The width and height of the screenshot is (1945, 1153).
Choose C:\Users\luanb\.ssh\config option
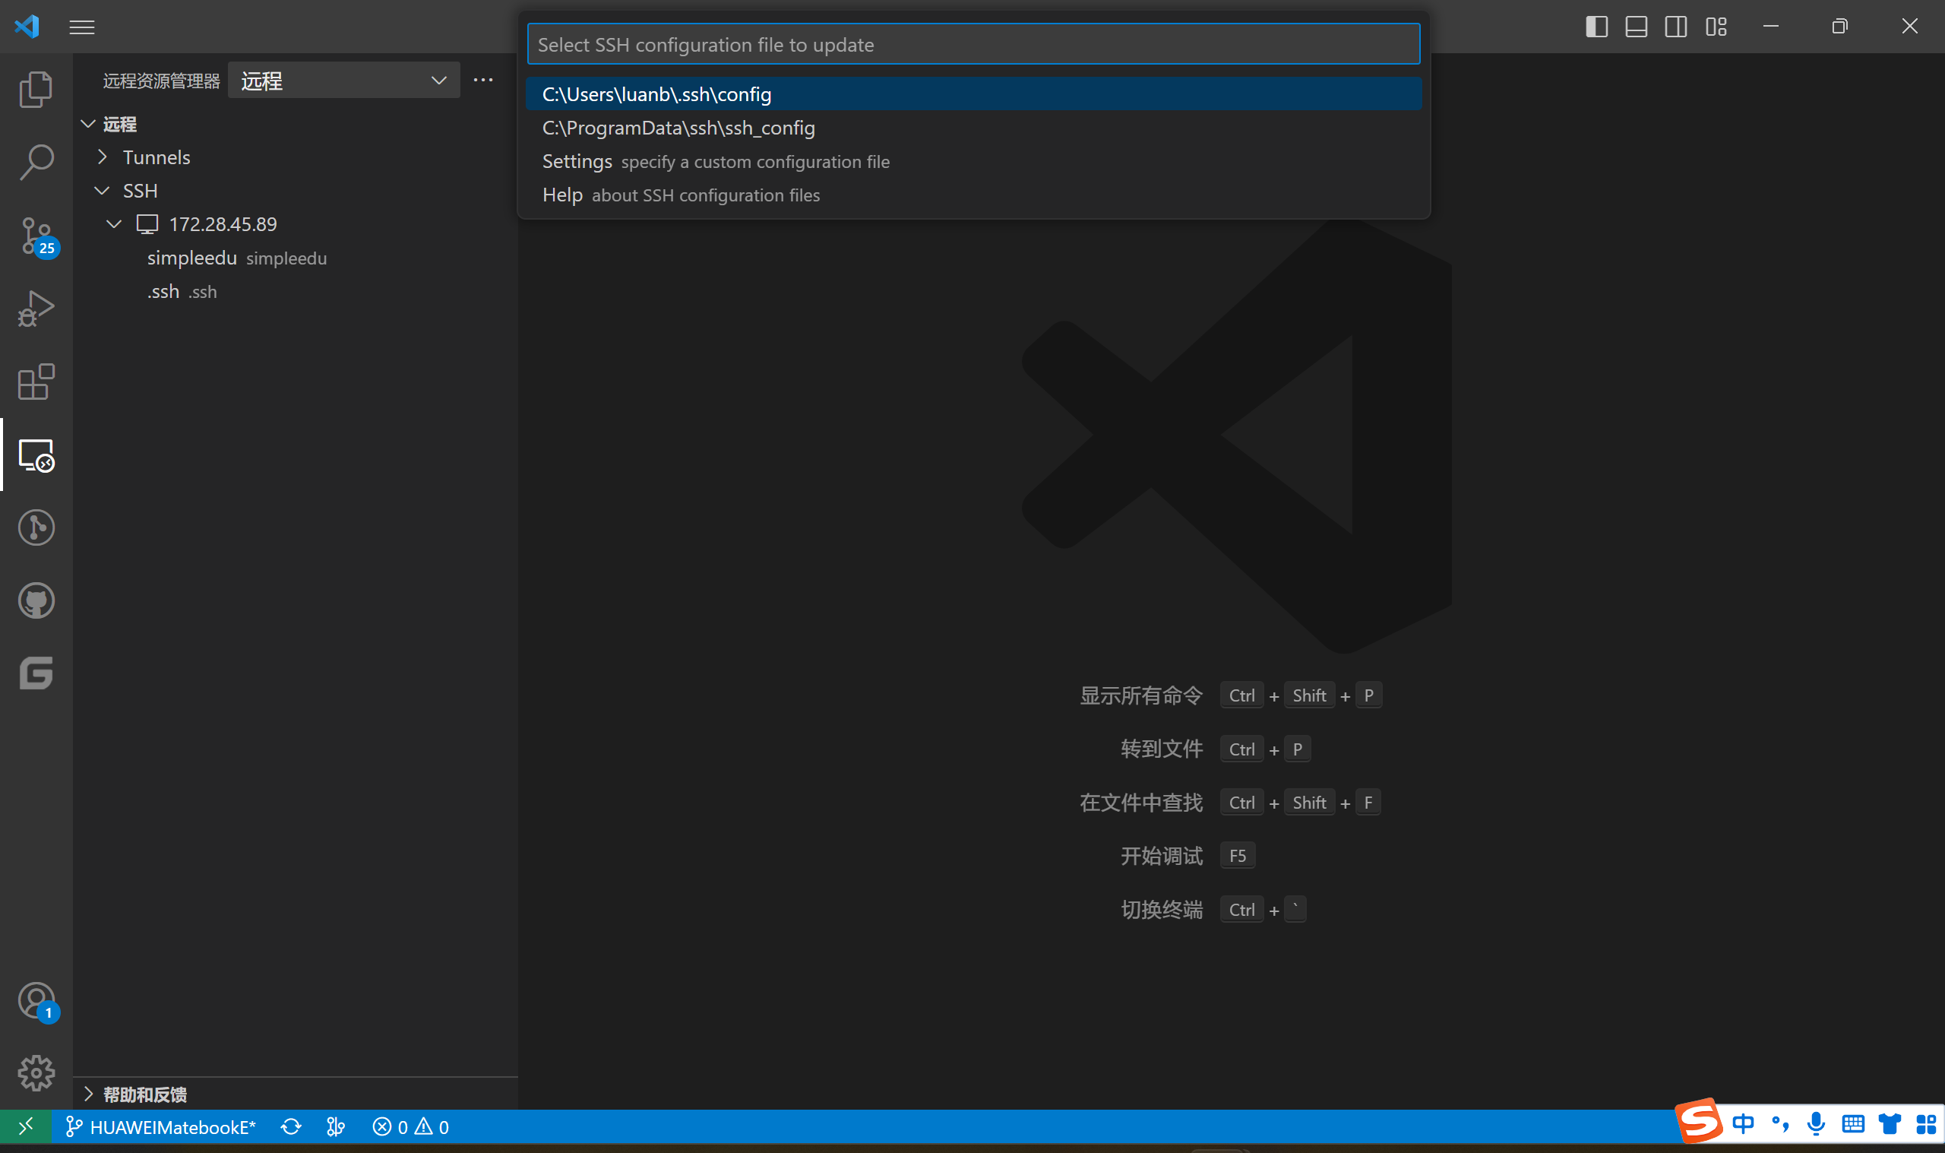point(974,94)
